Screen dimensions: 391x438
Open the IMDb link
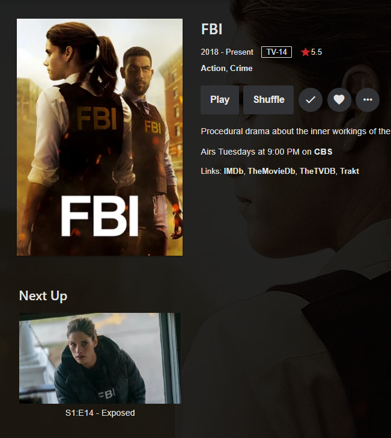(x=234, y=171)
